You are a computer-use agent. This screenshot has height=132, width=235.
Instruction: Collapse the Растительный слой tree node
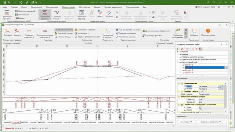coord(178,62)
